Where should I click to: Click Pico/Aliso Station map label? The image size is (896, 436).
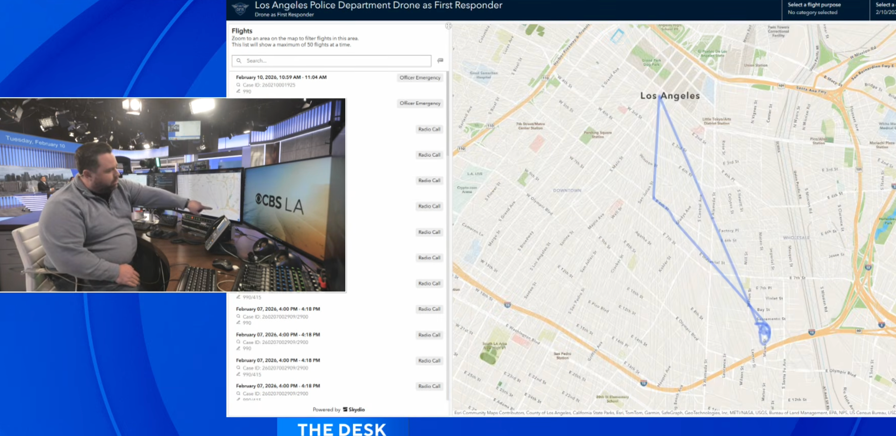(x=818, y=141)
